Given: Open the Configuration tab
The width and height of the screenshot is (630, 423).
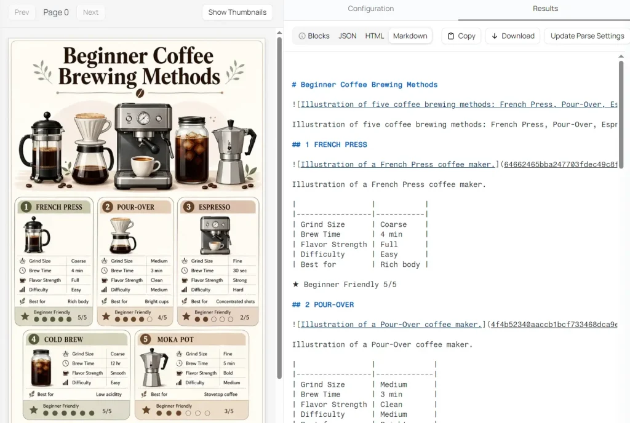Looking at the screenshot, I should [370, 9].
